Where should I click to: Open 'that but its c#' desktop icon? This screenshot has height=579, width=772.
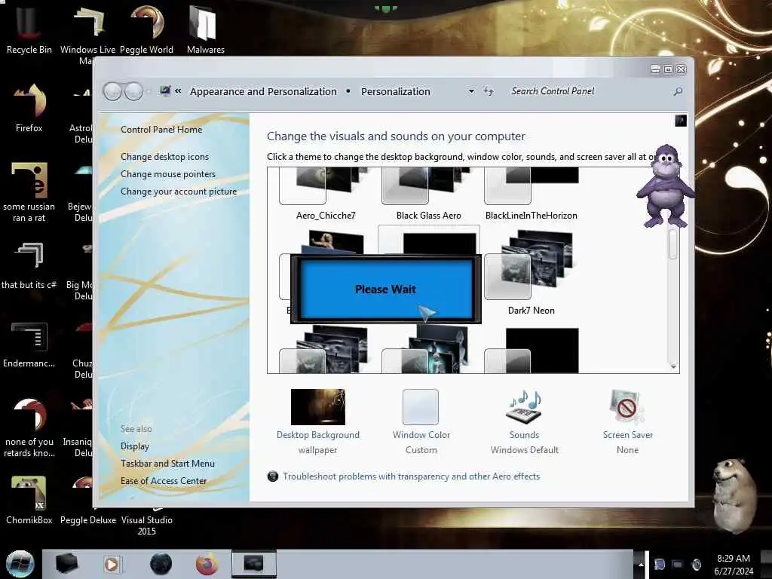(29, 266)
